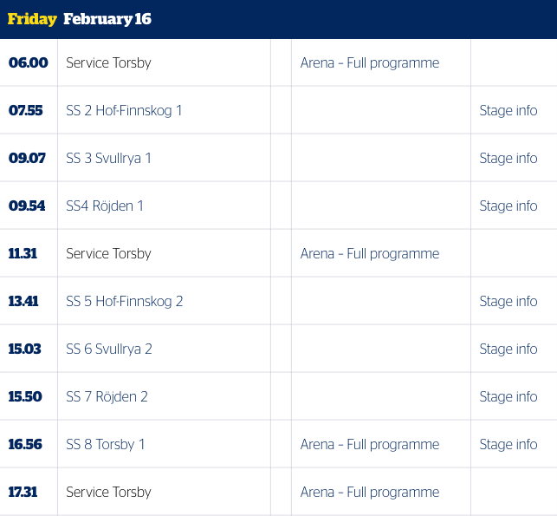The height and width of the screenshot is (516, 557).
Task: View Stage info for 09.54 stage
Action: pyautogui.click(x=508, y=206)
